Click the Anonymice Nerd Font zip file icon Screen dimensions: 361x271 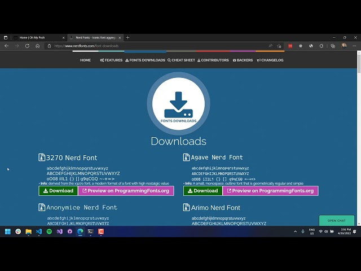pos(42,207)
